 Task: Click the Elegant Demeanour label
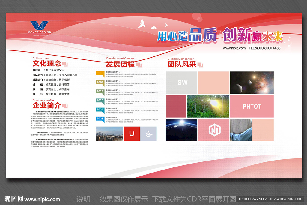(x=180, y=59)
